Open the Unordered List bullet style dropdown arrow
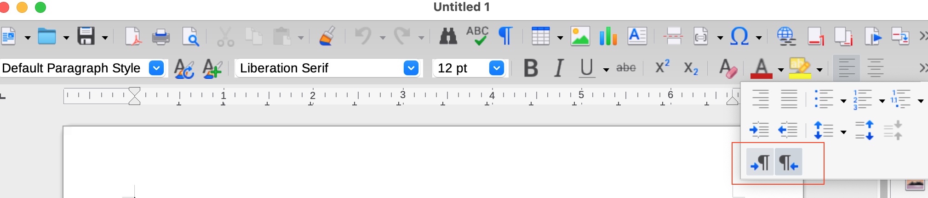This screenshot has width=928, height=198. click(843, 101)
